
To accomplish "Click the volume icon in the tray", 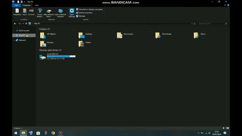I will (209, 133).
